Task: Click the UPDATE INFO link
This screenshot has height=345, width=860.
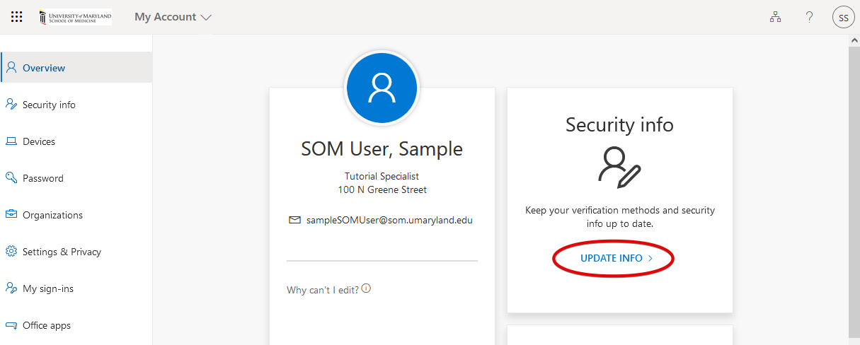Action: point(611,259)
